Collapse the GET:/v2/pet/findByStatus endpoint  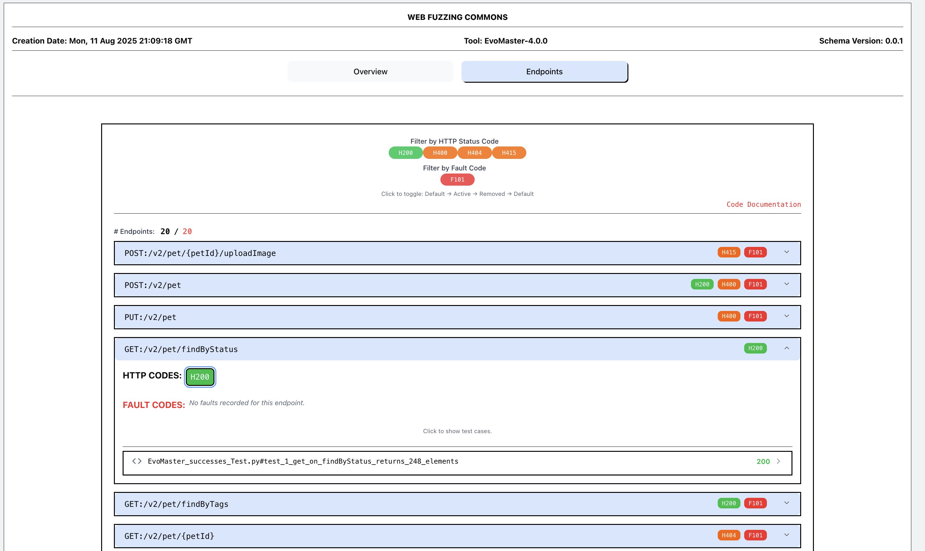(x=786, y=348)
